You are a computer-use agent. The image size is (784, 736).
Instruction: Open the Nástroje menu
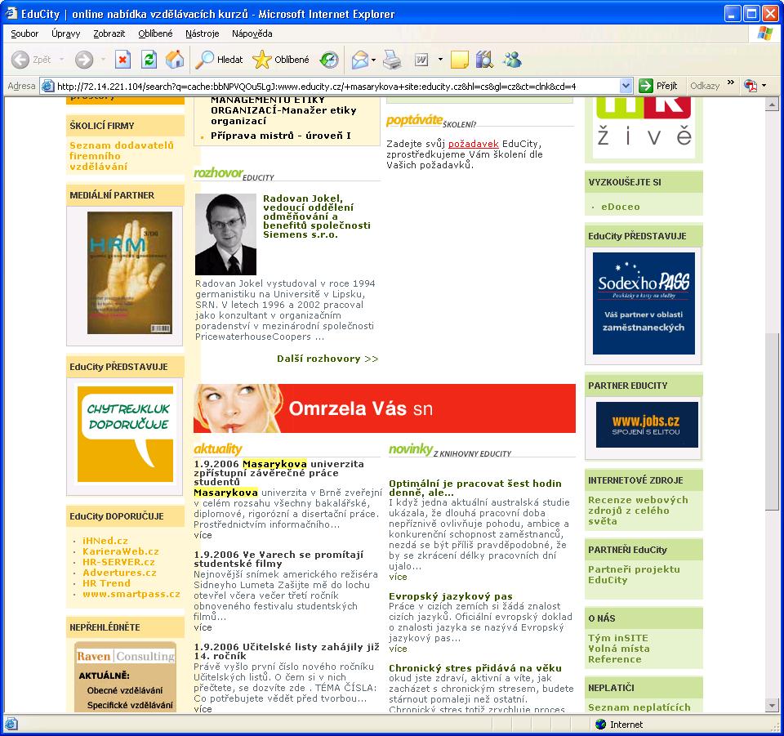click(x=202, y=33)
